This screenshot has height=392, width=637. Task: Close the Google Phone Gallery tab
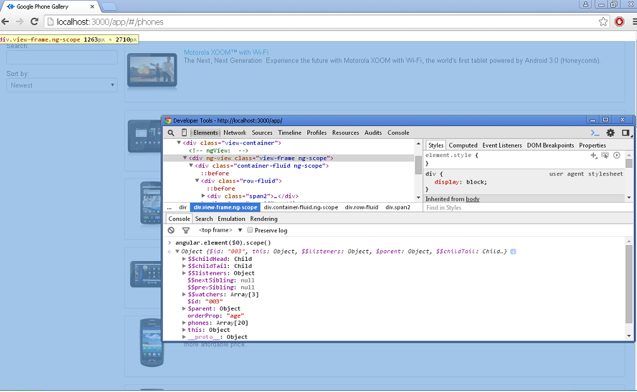(92, 6)
